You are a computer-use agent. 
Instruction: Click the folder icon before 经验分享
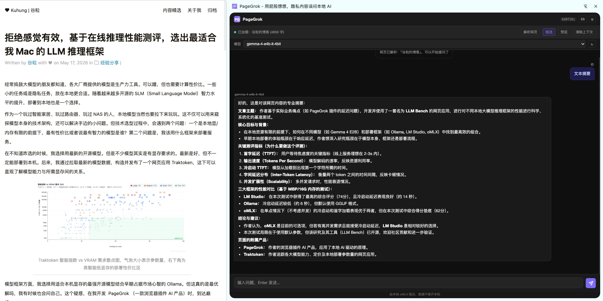97,63
